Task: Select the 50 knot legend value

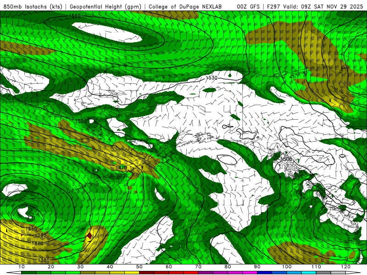Action: point(139,267)
